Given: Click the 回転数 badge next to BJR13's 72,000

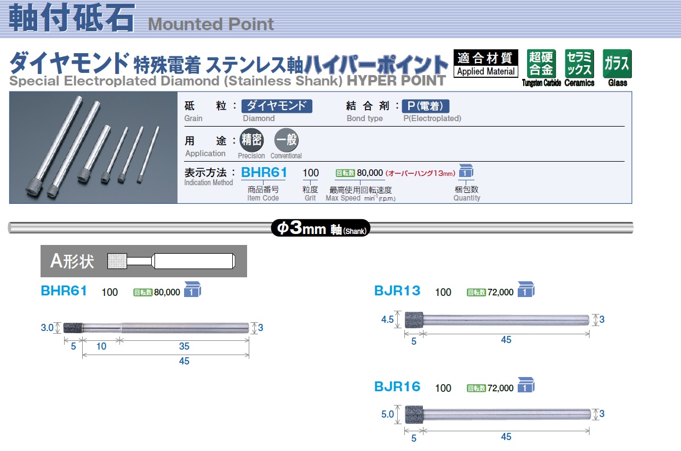Looking at the screenshot, I should click(476, 293).
